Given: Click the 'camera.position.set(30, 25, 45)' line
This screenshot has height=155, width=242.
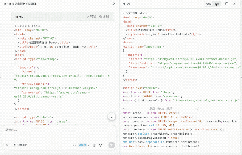Looking at the screenshot, I should pyautogui.click(x=149, y=126).
